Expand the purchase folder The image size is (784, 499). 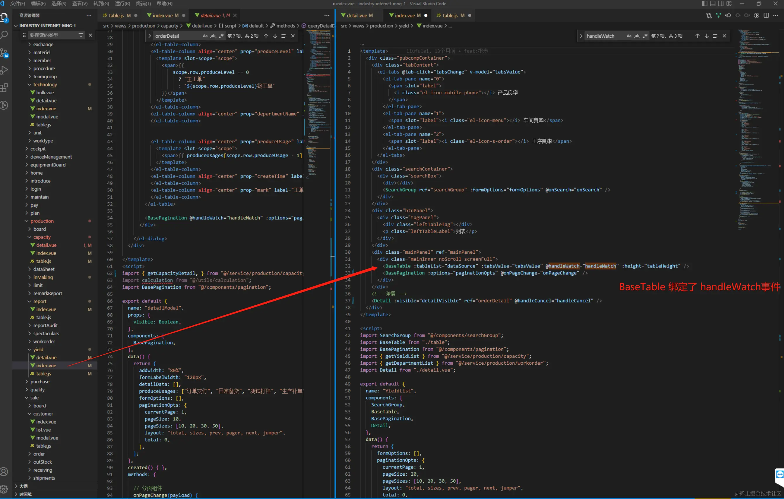point(40,382)
